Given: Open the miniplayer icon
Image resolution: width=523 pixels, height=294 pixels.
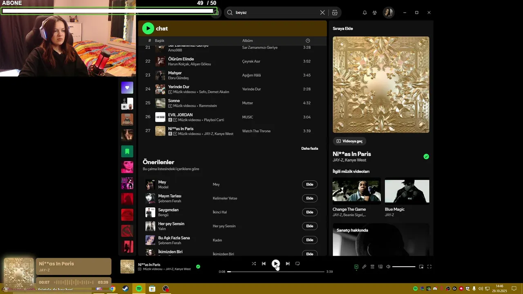Looking at the screenshot, I should point(421,267).
